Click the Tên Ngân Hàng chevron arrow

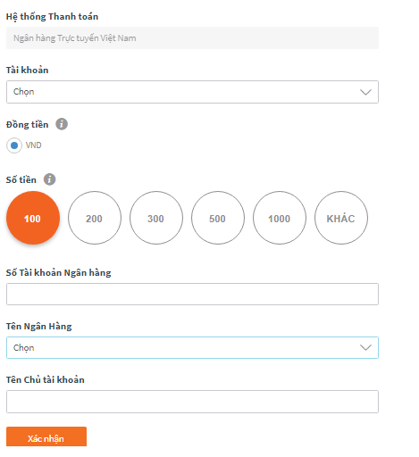(365, 347)
